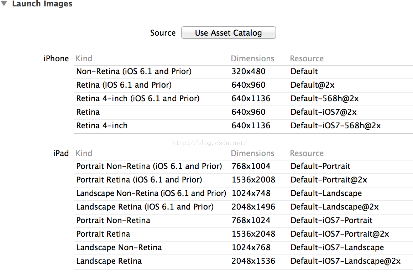Click the iPad section label
This screenshot has height=278, width=413.
coord(61,153)
